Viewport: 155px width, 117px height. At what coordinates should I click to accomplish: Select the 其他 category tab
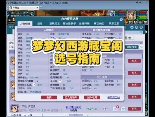(x=129, y=38)
